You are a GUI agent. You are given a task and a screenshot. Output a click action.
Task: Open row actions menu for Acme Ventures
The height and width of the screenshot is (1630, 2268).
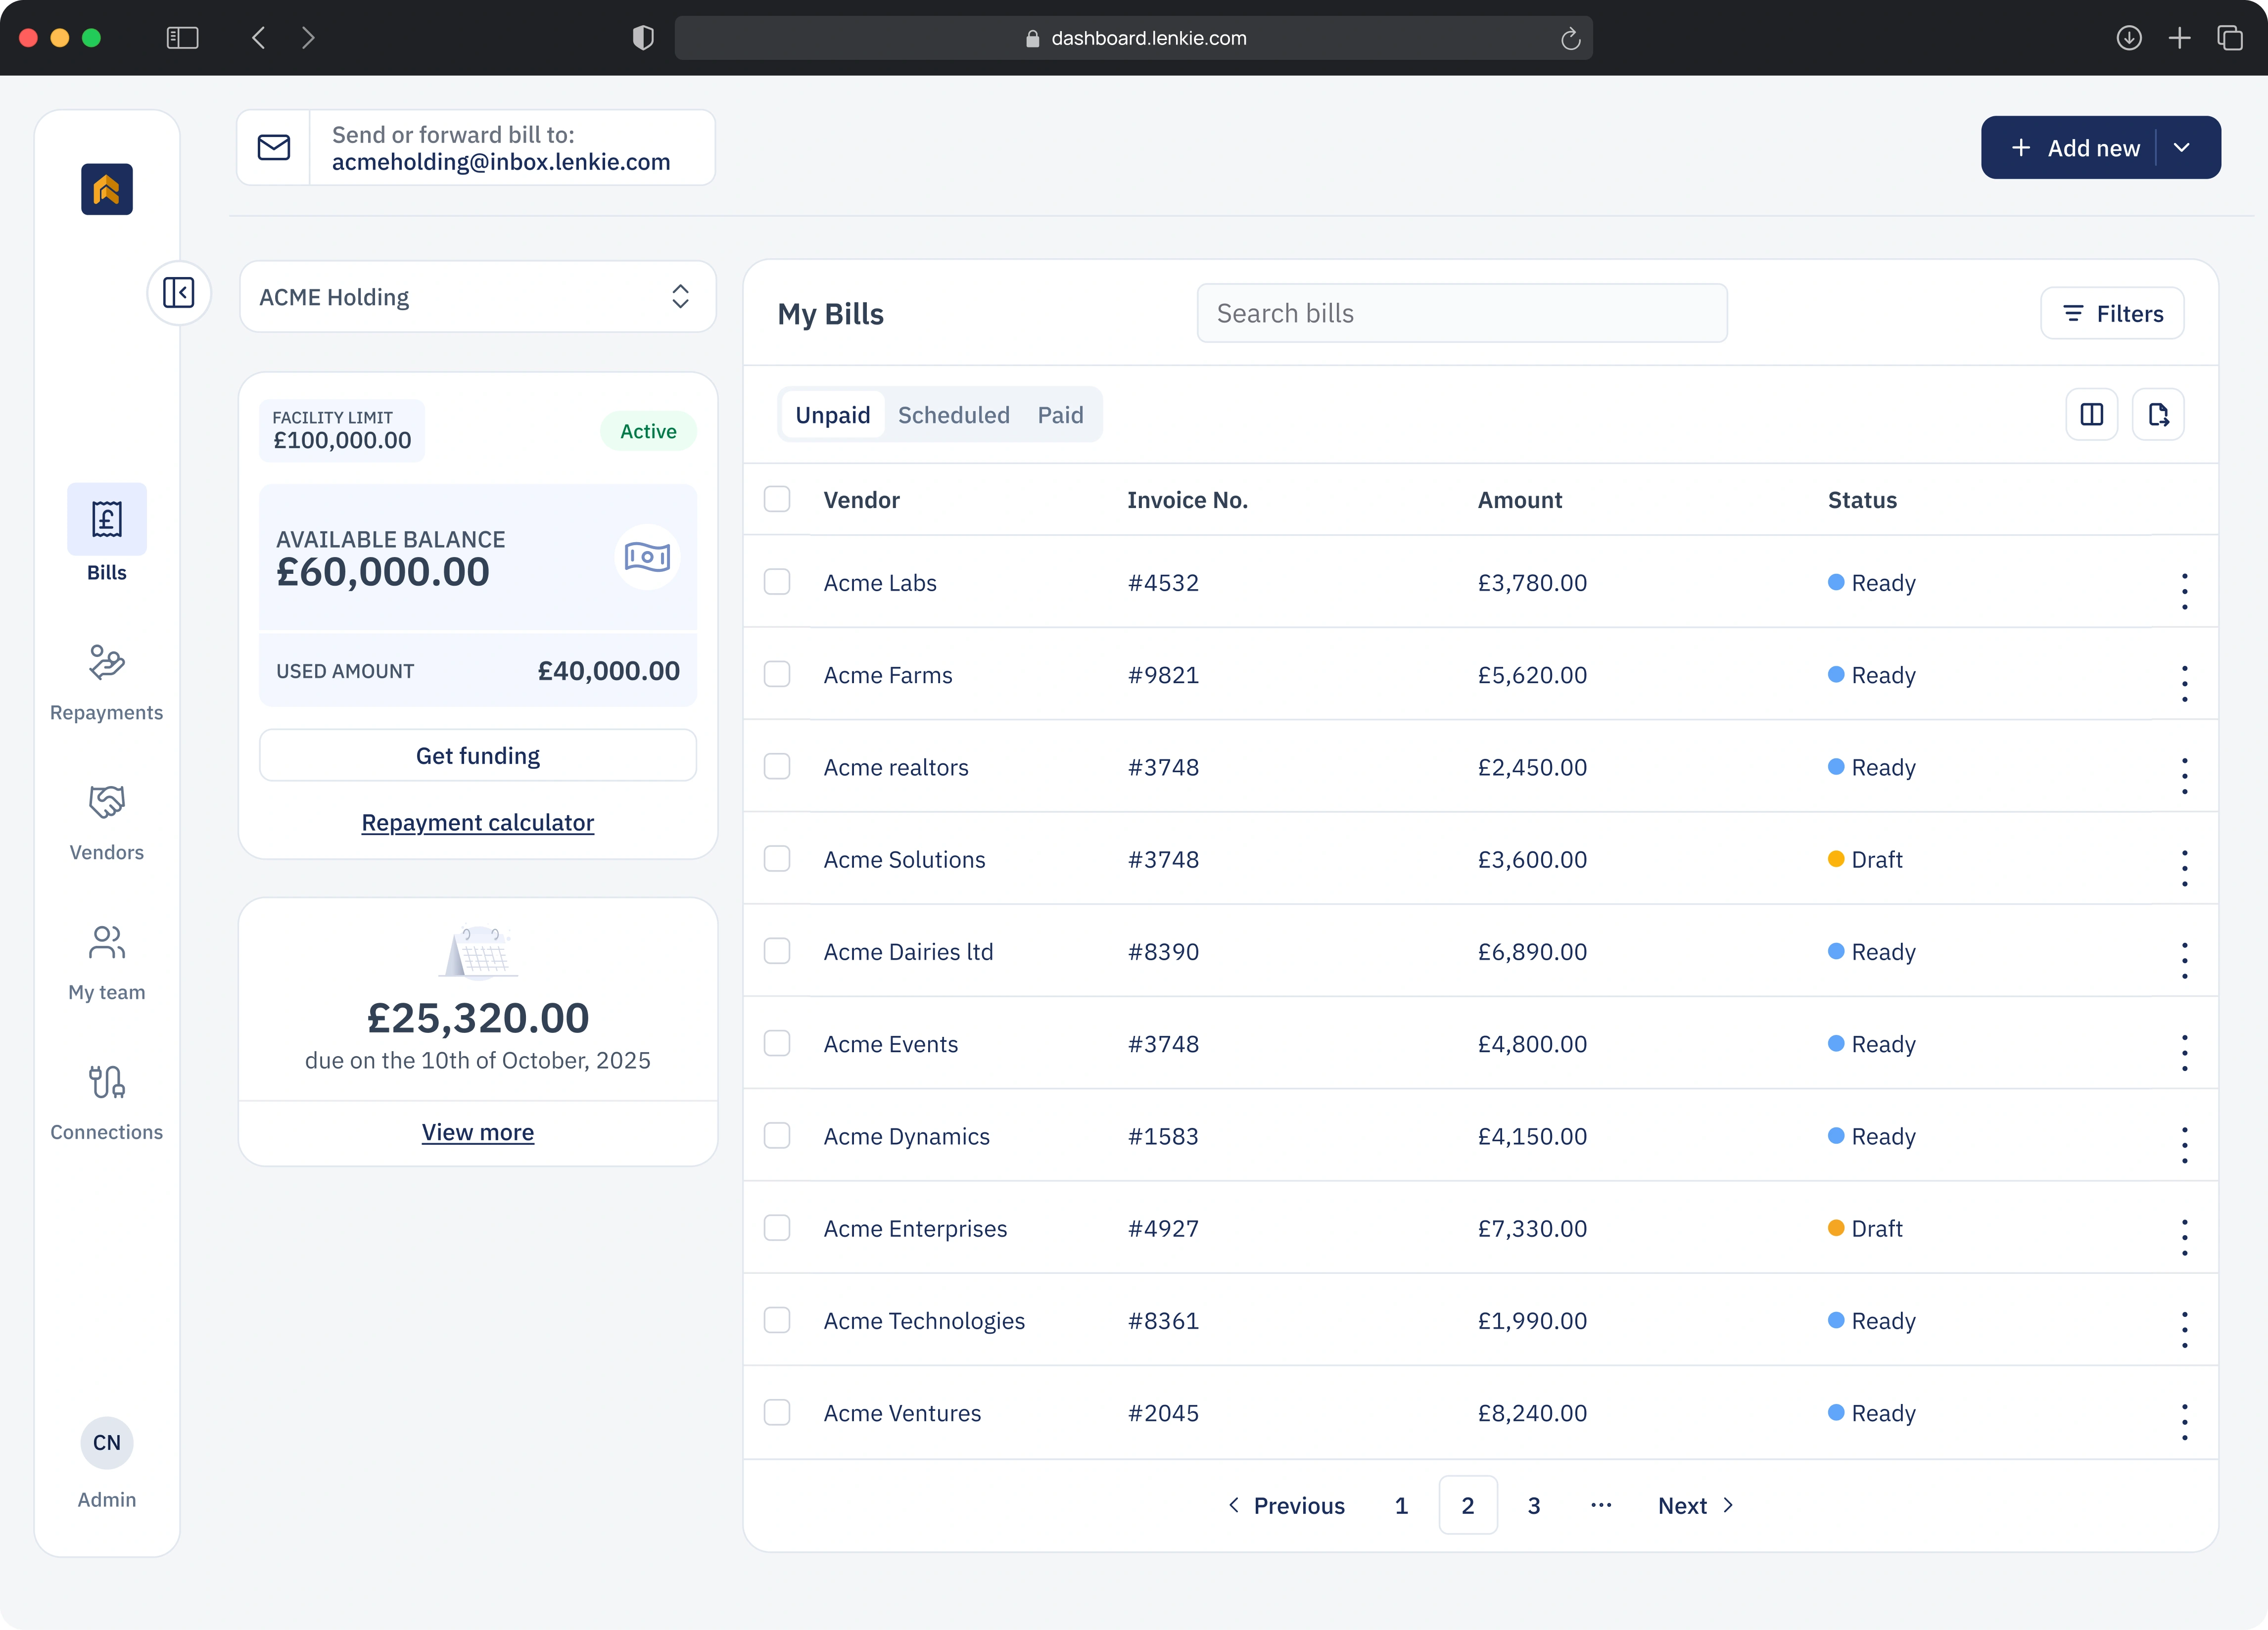pos(2184,1421)
